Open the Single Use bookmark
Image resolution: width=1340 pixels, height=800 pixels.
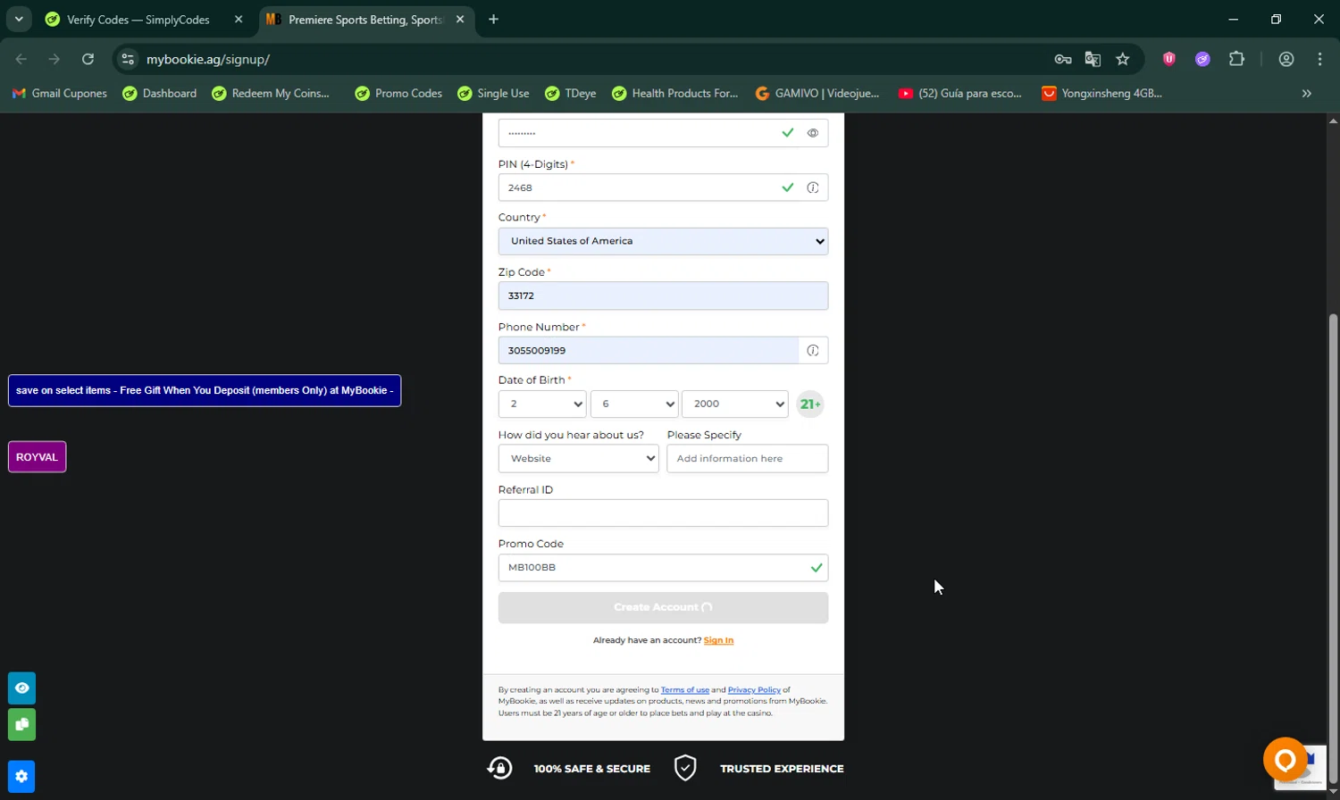tap(493, 93)
